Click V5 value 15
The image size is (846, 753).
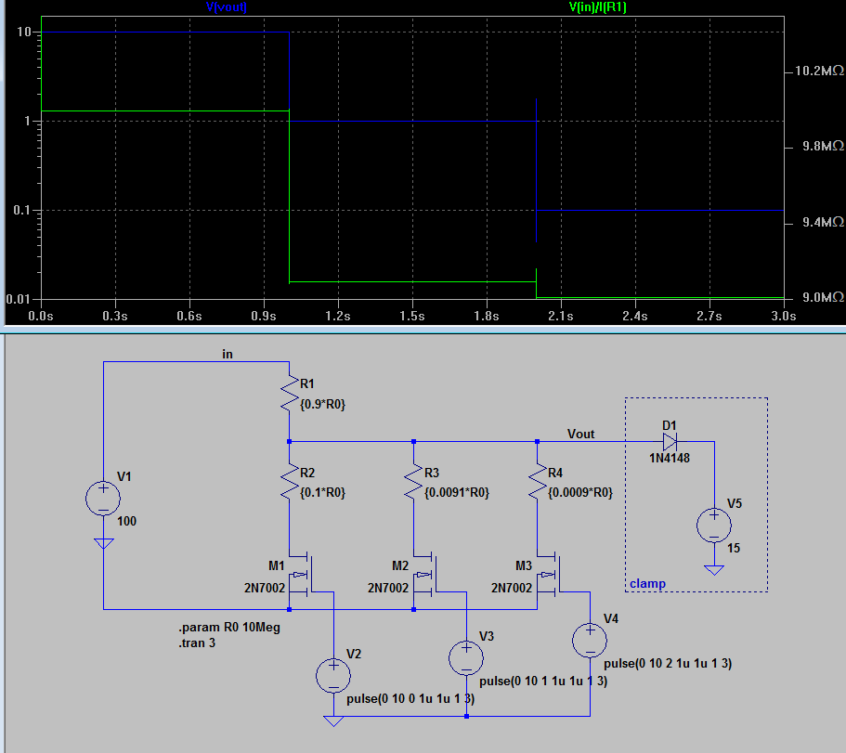pyautogui.click(x=734, y=548)
